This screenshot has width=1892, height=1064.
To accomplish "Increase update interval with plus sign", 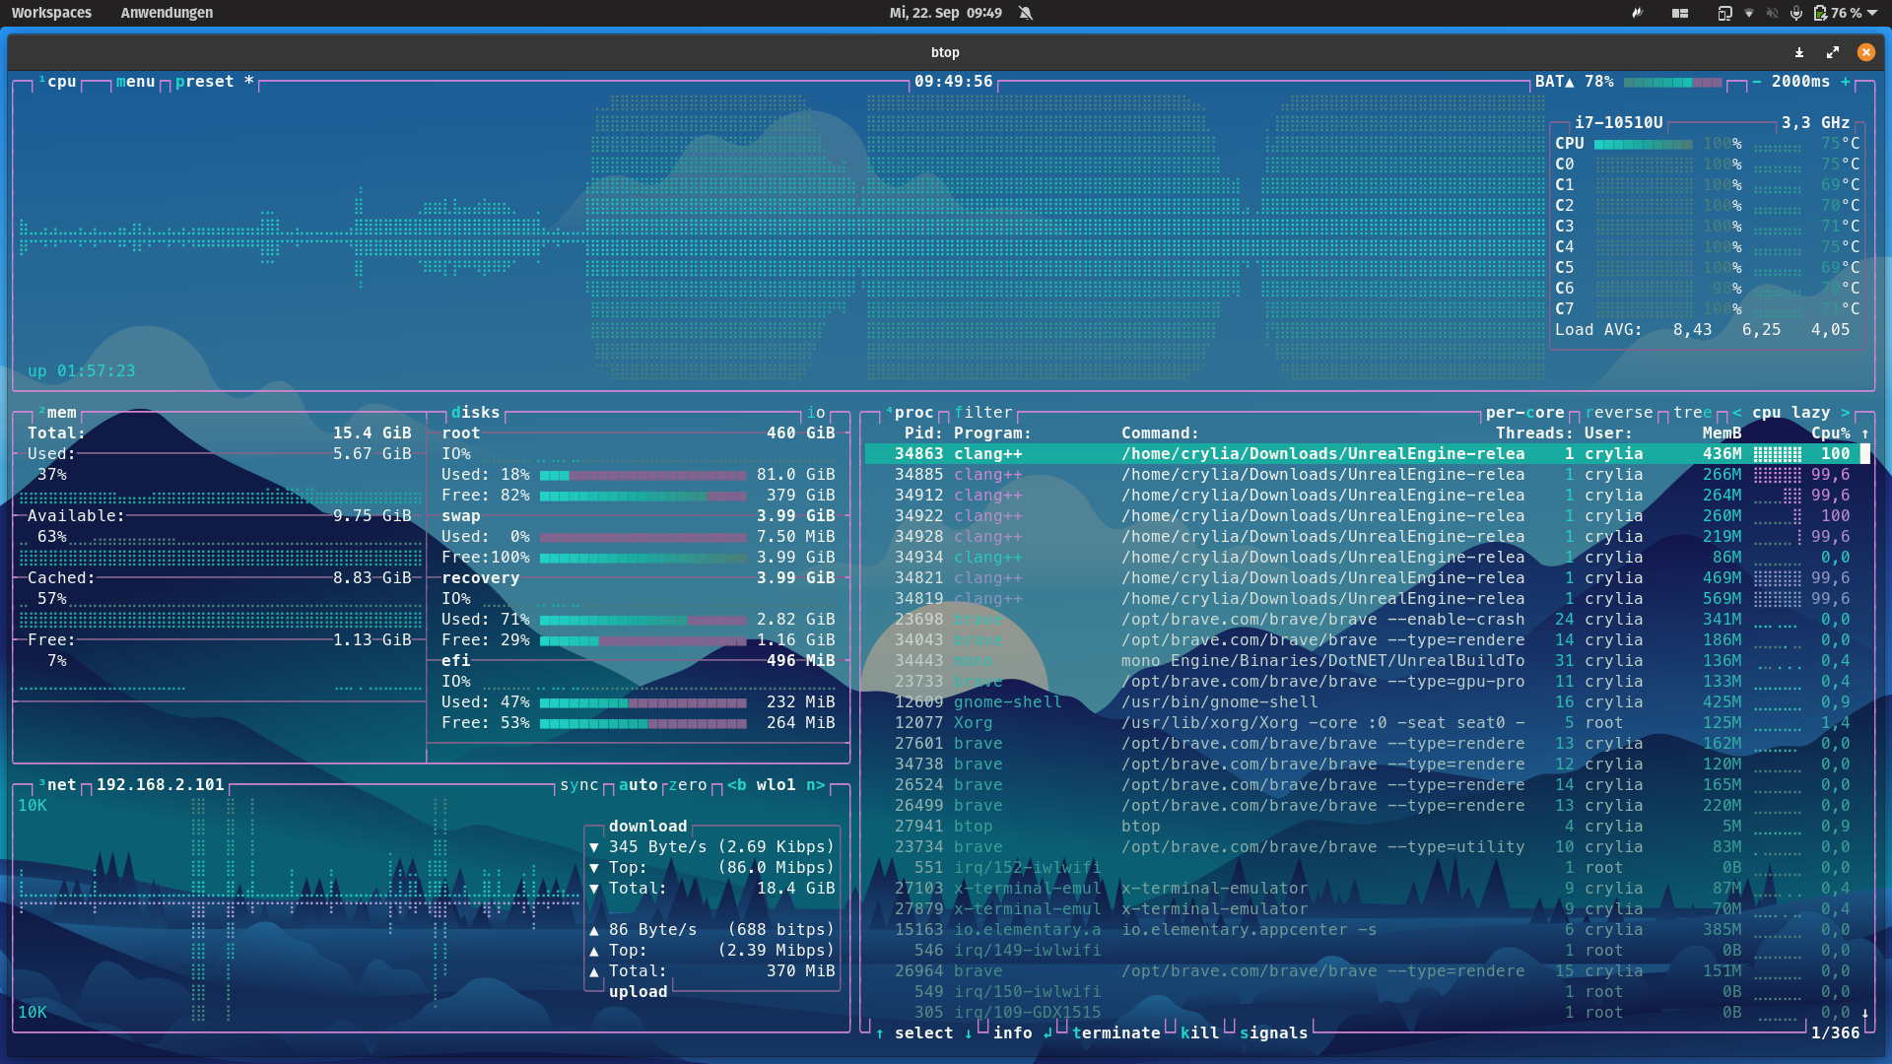I will (x=1846, y=82).
